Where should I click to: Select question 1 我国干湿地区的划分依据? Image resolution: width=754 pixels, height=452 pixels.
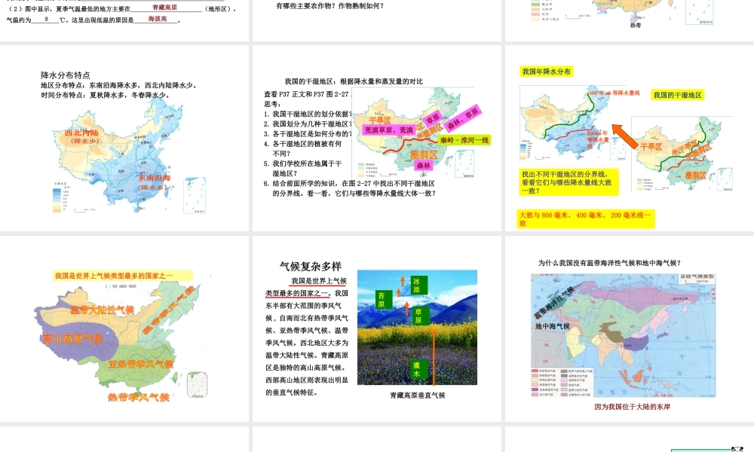[x=308, y=114]
